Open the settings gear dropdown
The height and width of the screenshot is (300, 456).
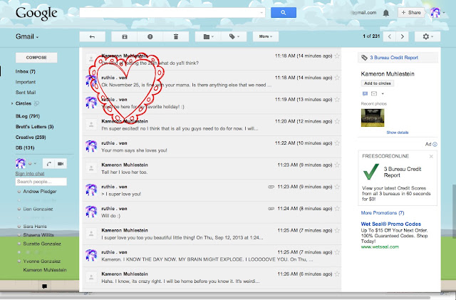pos(427,36)
